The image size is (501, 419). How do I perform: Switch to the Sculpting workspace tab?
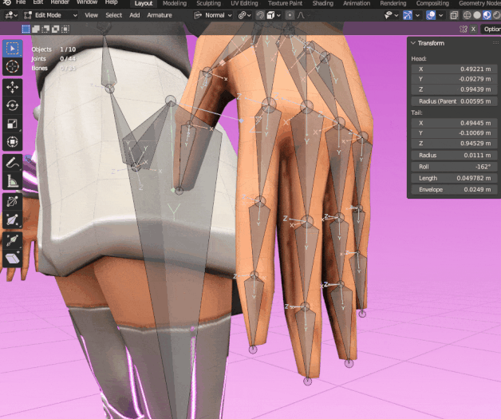(x=208, y=3)
